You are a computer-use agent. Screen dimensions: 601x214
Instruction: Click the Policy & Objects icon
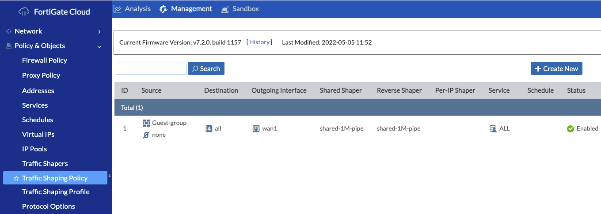point(8,46)
